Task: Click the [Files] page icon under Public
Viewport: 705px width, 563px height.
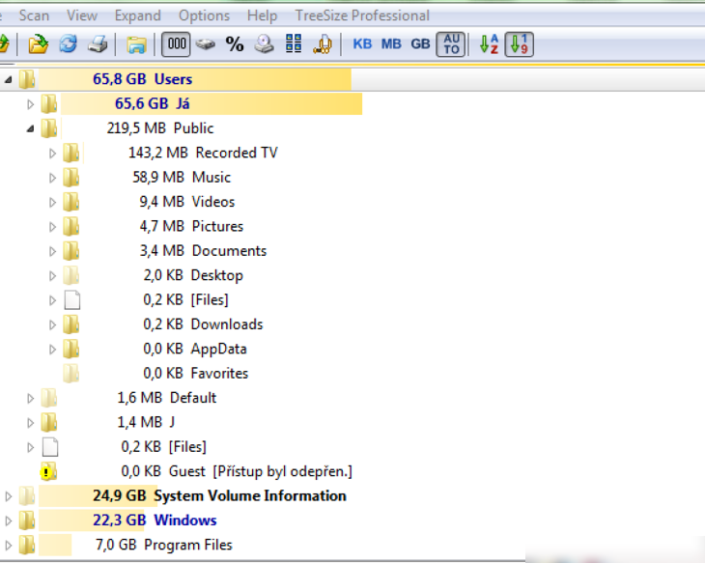Action: coord(71,300)
